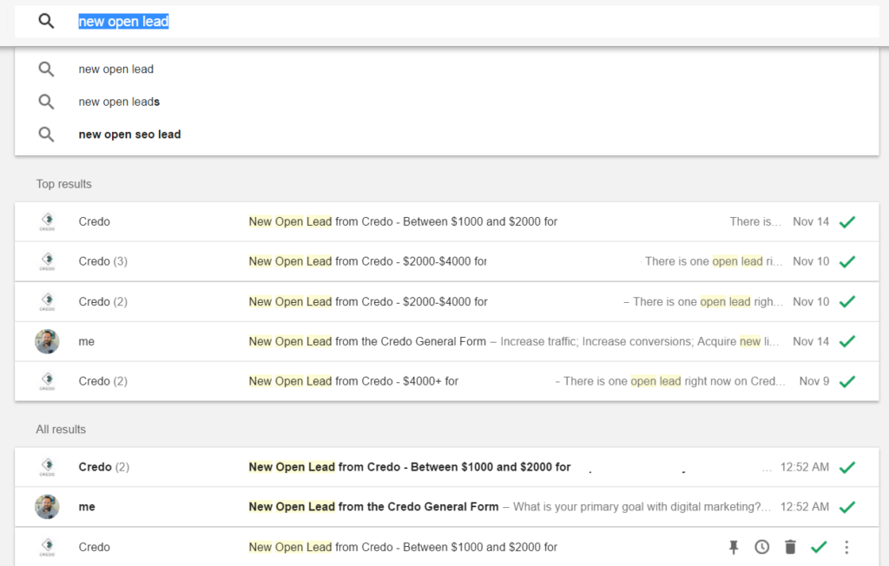Click done checkmark on 12:52 AM 'me' email

[847, 508]
